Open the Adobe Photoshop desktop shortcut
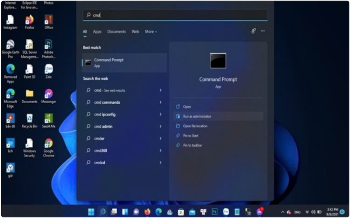Viewport: 350px width, 218px height. 49,49
